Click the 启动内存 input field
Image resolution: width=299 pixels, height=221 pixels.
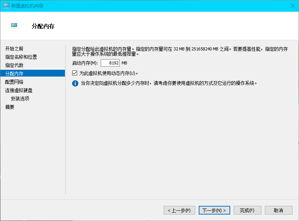pyautogui.click(x=110, y=63)
